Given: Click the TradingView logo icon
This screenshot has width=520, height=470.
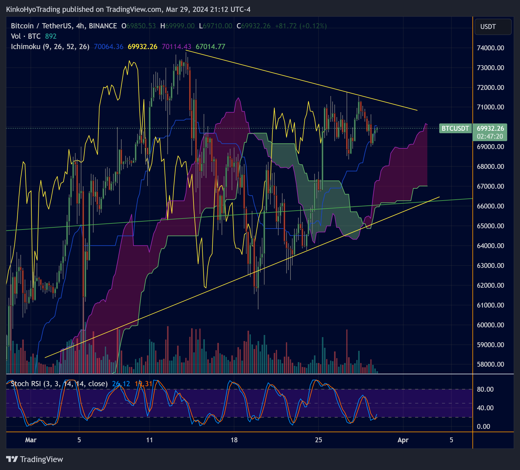Looking at the screenshot, I should point(12,459).
